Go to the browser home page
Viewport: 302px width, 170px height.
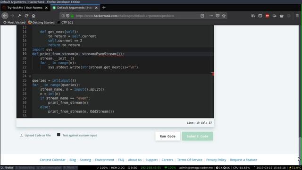pos(34,16)
